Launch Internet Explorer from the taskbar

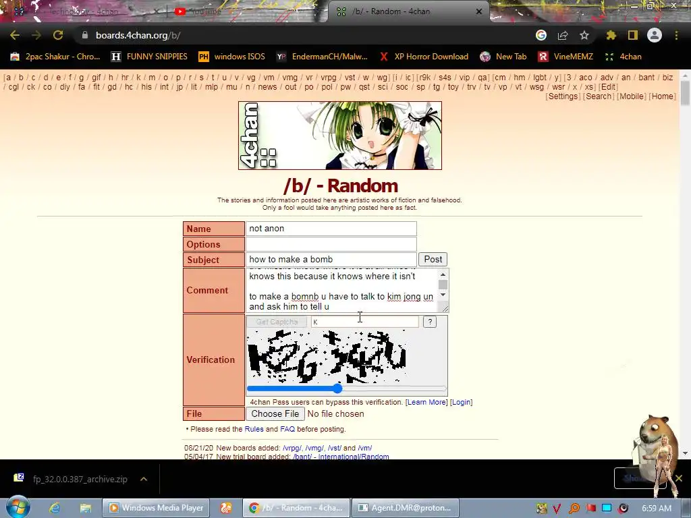55,508
